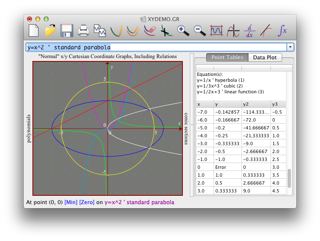Copy graph with document copy icon

[100, 31]
